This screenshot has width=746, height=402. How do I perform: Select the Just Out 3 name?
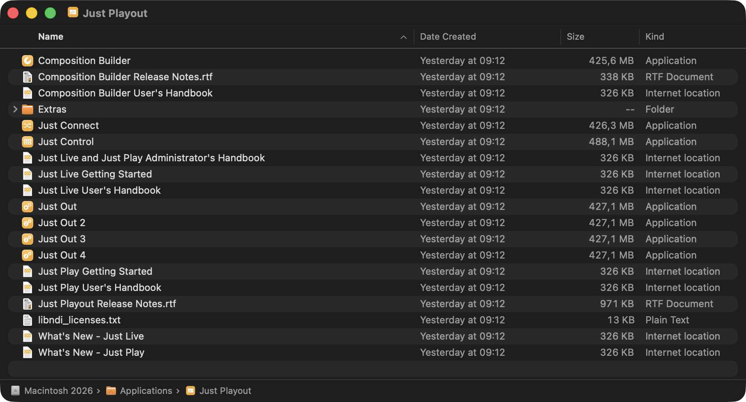62,239
